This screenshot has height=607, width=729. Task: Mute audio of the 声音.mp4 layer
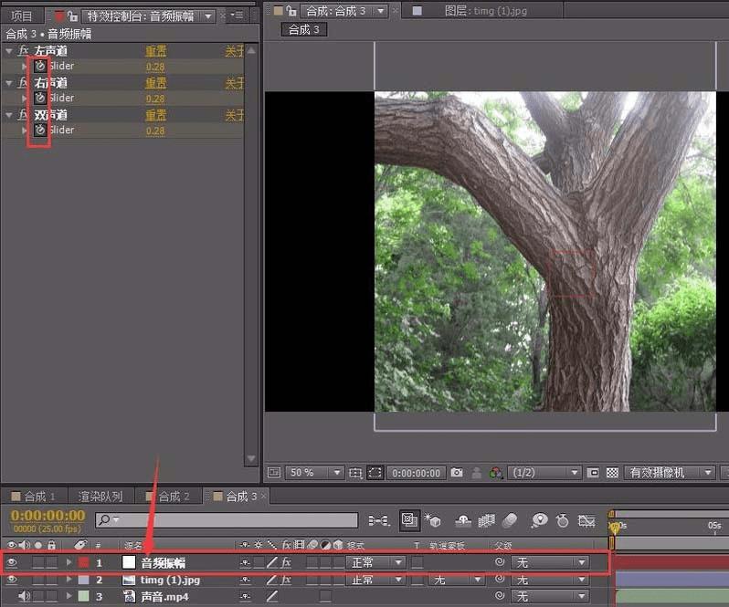click(x=23, y=596)
